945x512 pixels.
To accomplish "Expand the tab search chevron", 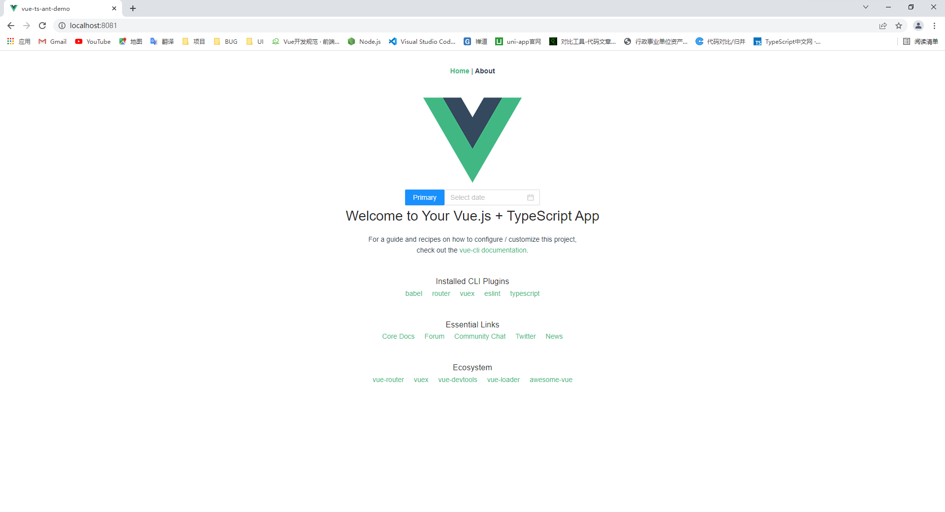I will point(866,7).
